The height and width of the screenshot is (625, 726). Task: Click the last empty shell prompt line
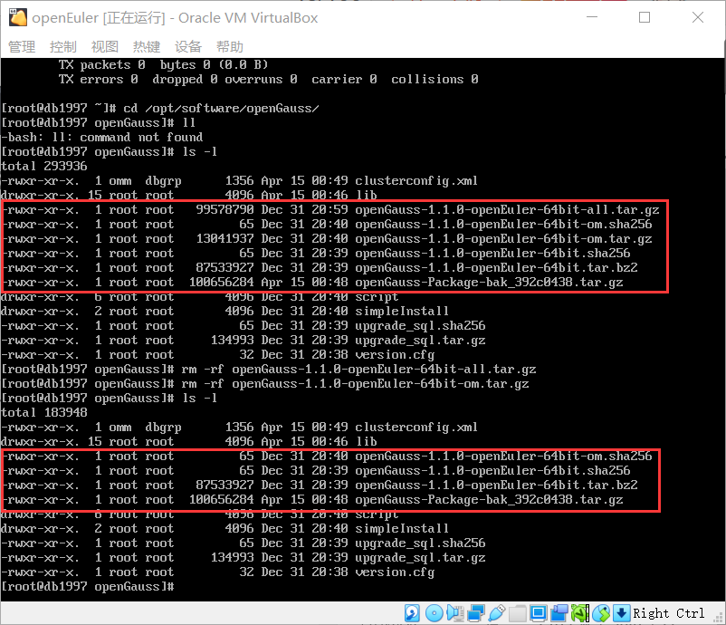pyautogui.click(x=88, y=587)
